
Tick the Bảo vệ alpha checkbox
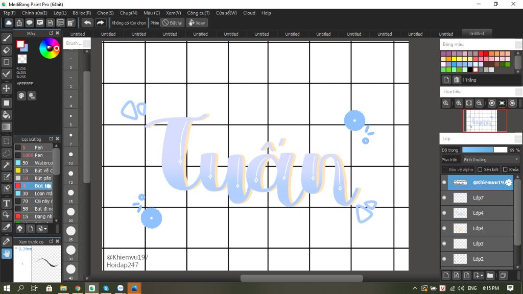(445, 169)
